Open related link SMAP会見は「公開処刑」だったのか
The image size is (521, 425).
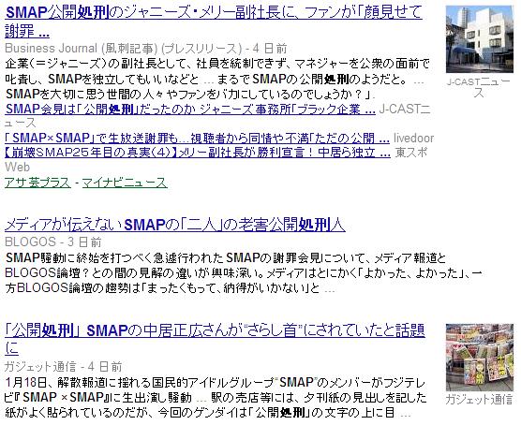(190, 109)
